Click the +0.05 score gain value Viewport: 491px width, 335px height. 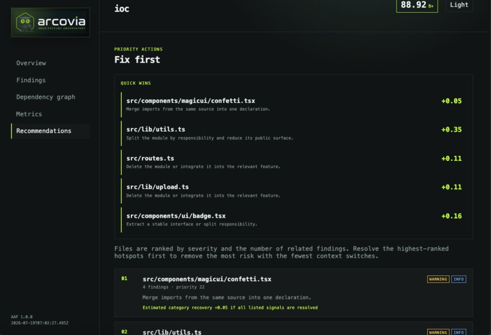(x=451, y=101)
